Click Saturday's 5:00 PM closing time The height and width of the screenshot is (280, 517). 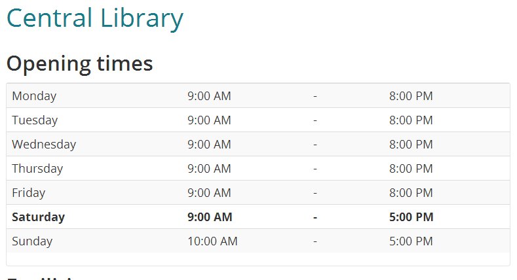411,217
